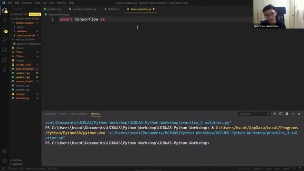
Task: Collapse the UCRUAS Python Workshop folder section
Action: pyautogui.click(x=26, y=19)
